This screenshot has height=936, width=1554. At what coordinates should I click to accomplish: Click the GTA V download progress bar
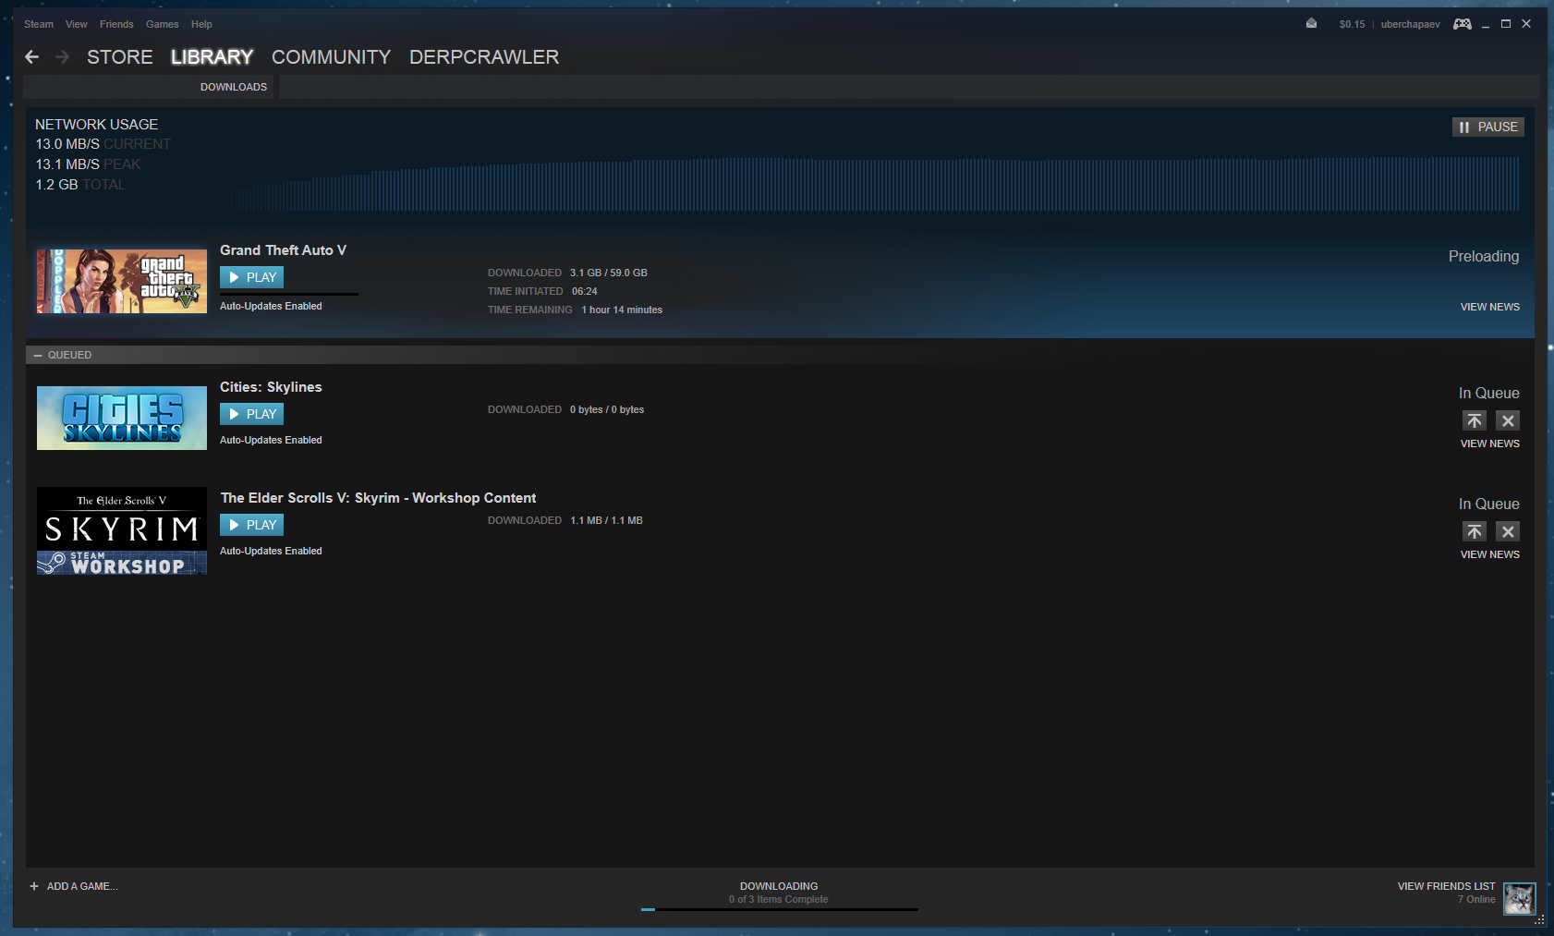289,294
